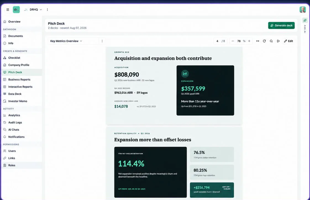Click the 114.4% net dollar retention value

[x=131, y=164]
